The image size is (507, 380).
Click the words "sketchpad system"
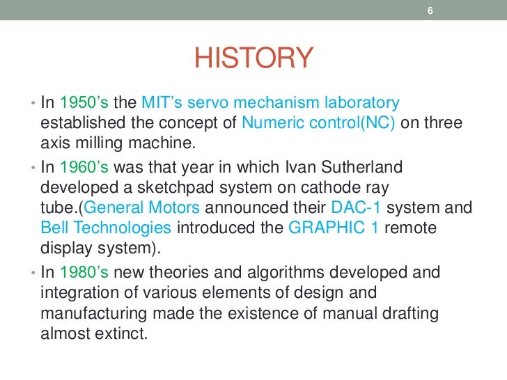pyautogui.click(x=204, y=188)
